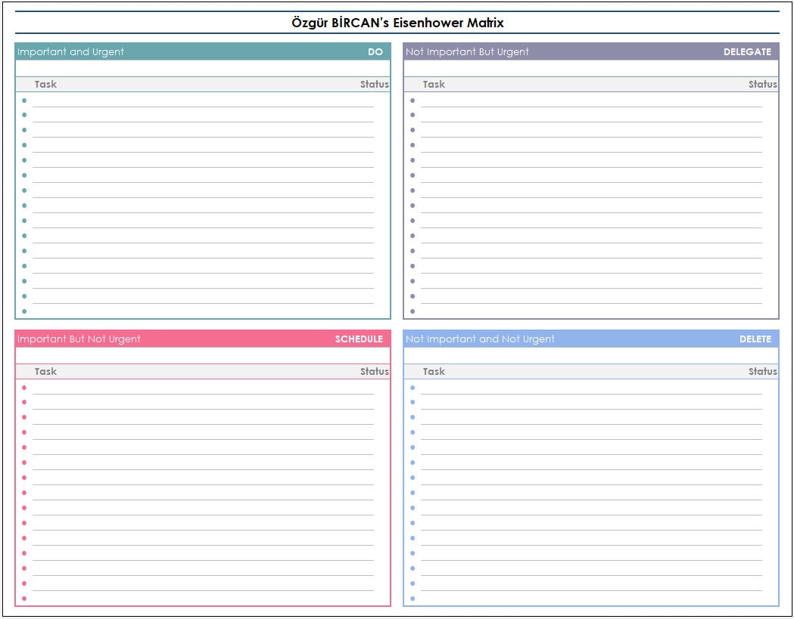This screenshot has width=794, height=619.
Task: Select the last blue bullet in the DELETE quadrant
Action: click(413, 597)
